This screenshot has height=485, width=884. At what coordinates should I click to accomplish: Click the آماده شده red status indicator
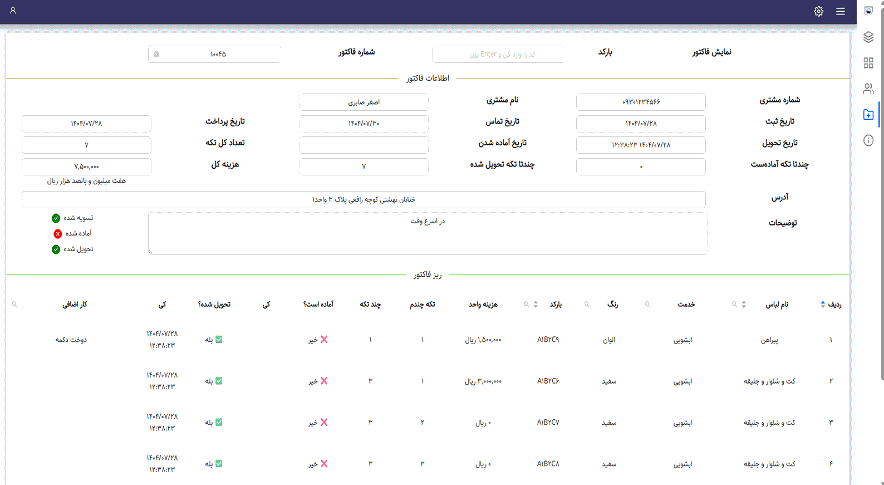(x=57, y=234)
